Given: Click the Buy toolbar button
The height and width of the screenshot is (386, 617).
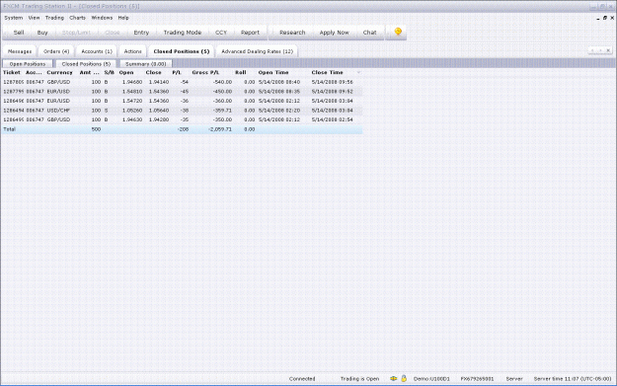Looking at the screenshot, I should click(x=42, y=33).
